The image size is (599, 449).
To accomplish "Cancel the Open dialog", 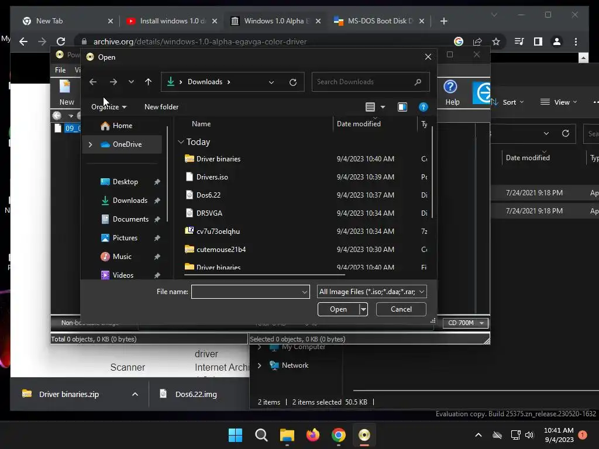I will point(401,309).
